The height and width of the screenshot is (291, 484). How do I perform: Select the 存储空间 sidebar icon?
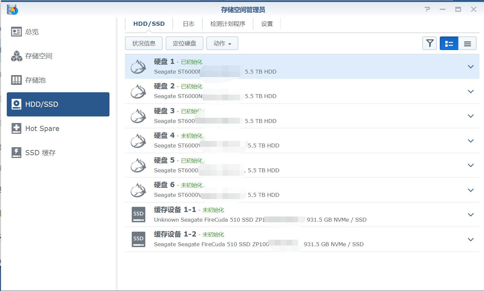(x=39, y=56)
